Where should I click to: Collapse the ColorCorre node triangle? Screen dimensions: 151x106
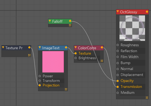click(75, 47)
